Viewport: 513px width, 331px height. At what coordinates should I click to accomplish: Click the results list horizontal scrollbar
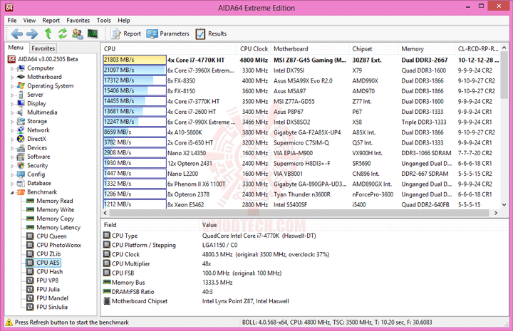301,213
